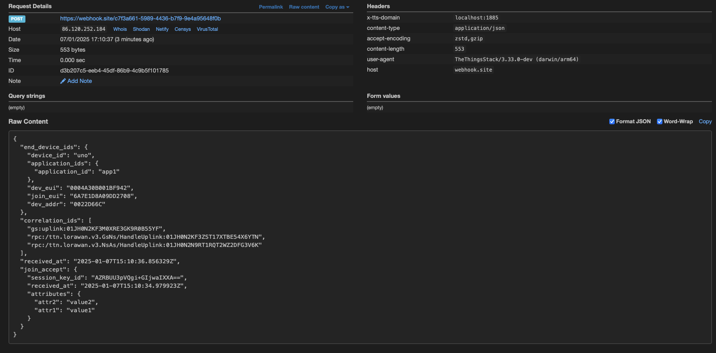The width and height of the screenshot is (716, 353).
Task: Open the Shodan lookup link
Action: 141,29
